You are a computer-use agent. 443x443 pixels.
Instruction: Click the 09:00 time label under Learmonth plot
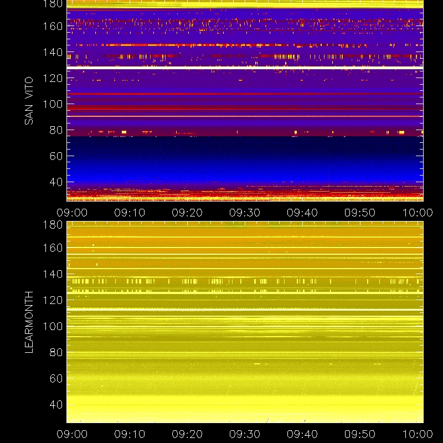[x=72, y=434]
